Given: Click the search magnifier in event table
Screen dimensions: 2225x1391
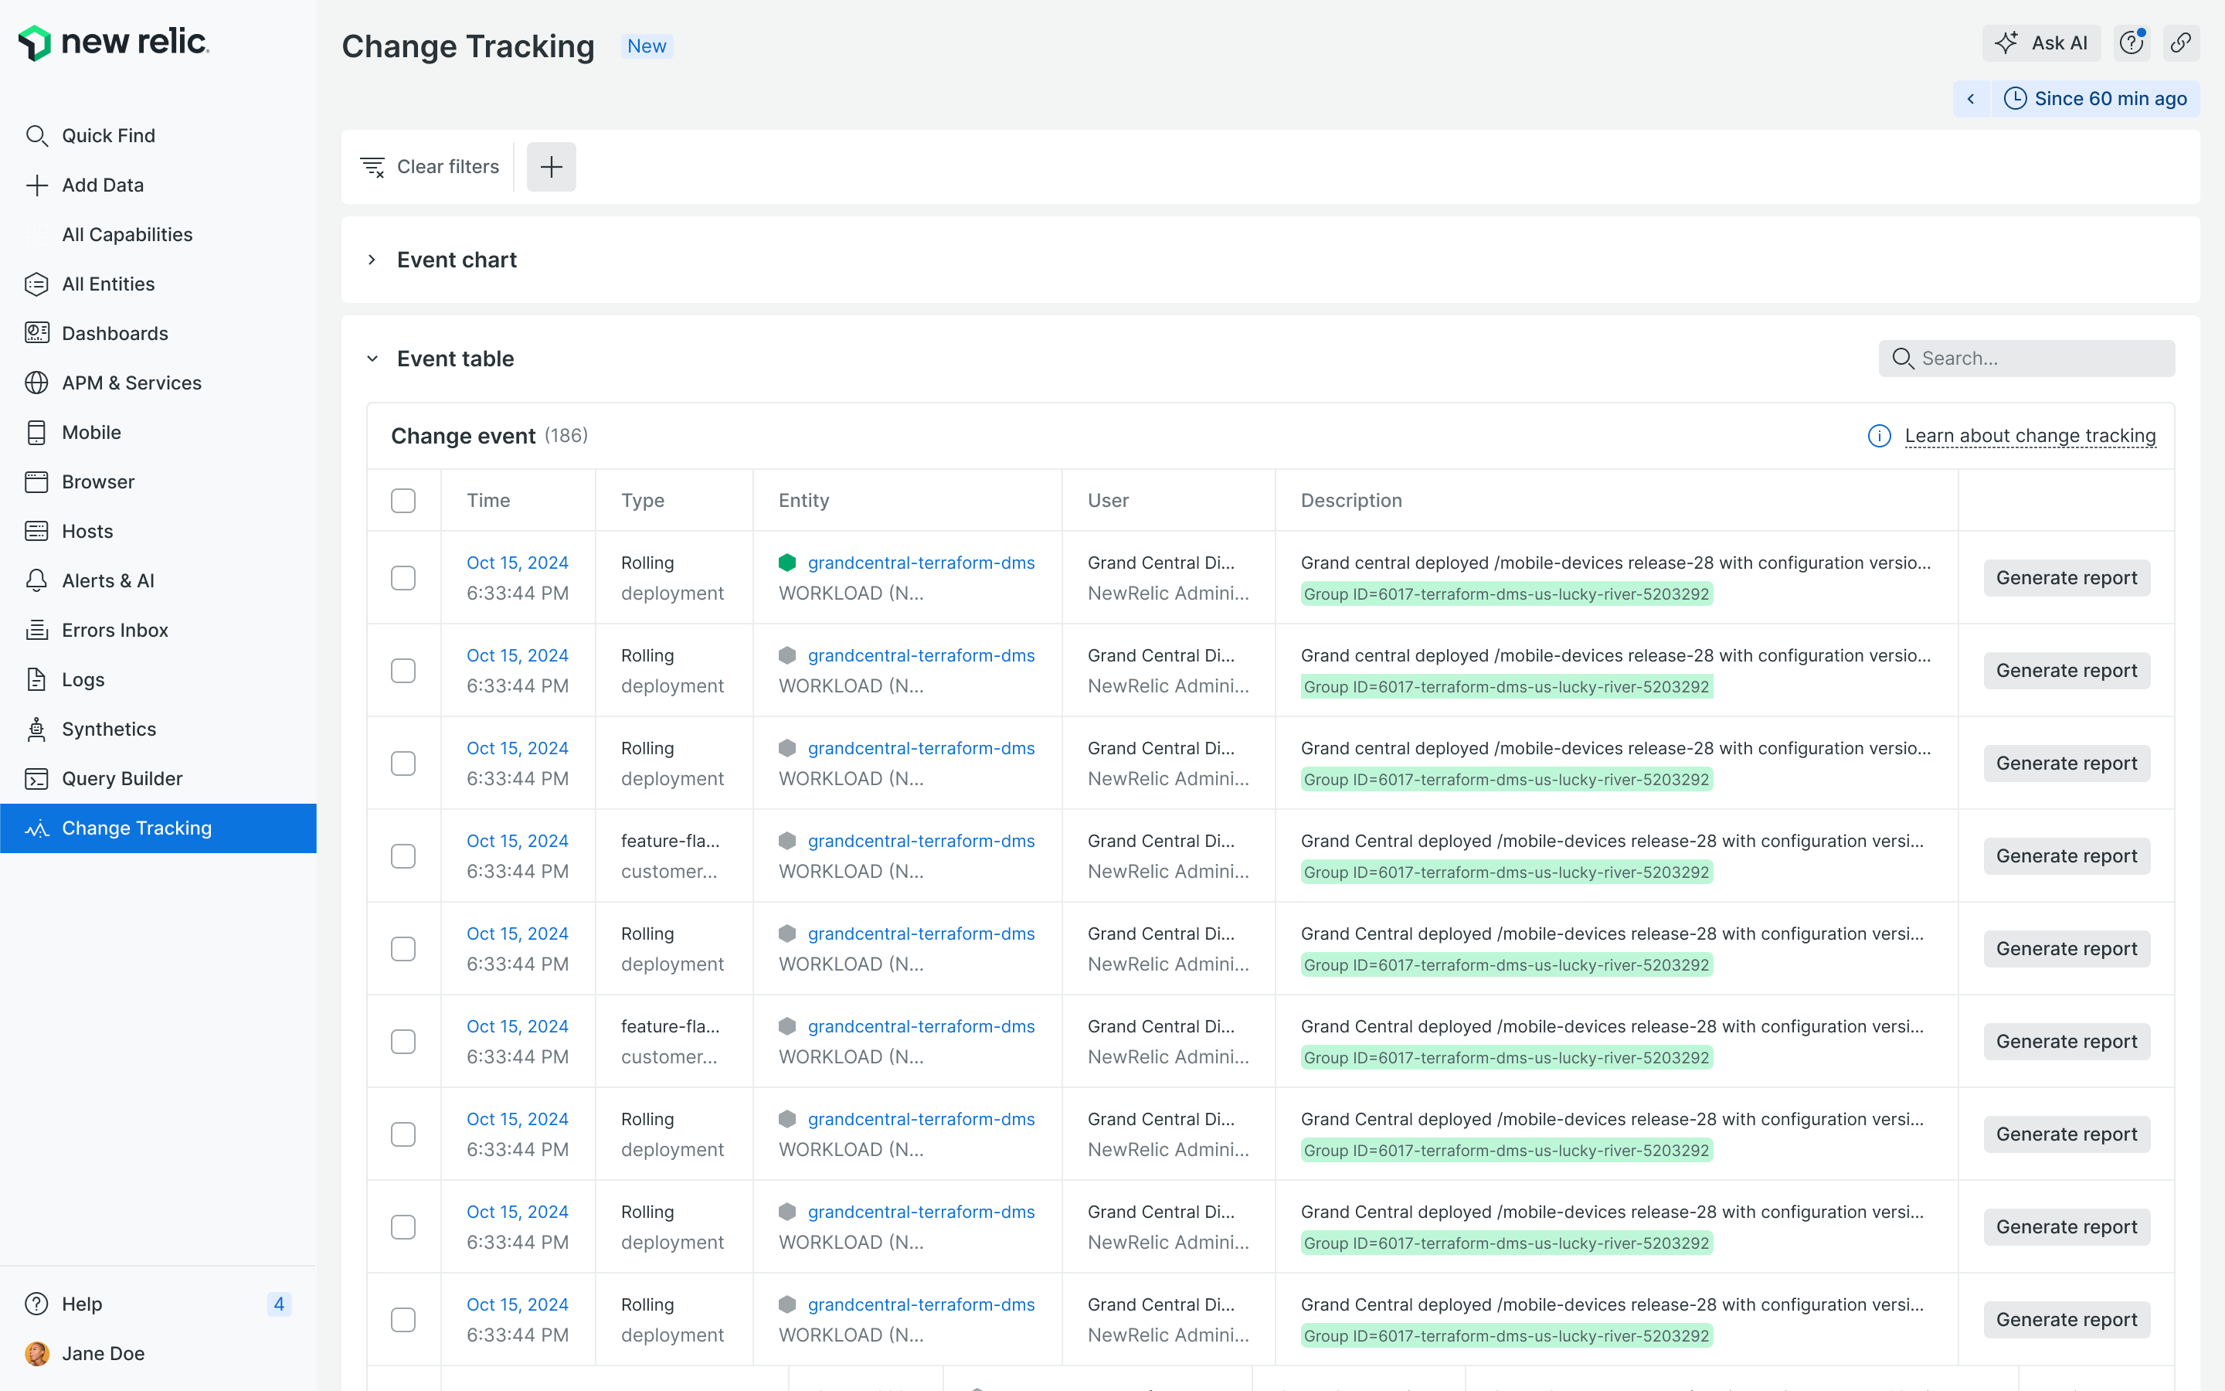Looking at the screenshot, I should point(1902,359).
